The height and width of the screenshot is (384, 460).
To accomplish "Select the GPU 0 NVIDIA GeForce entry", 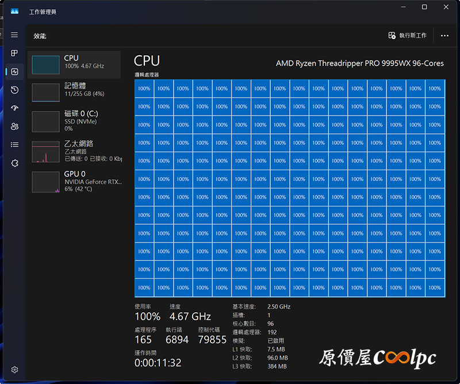I will tap(74, 182).
